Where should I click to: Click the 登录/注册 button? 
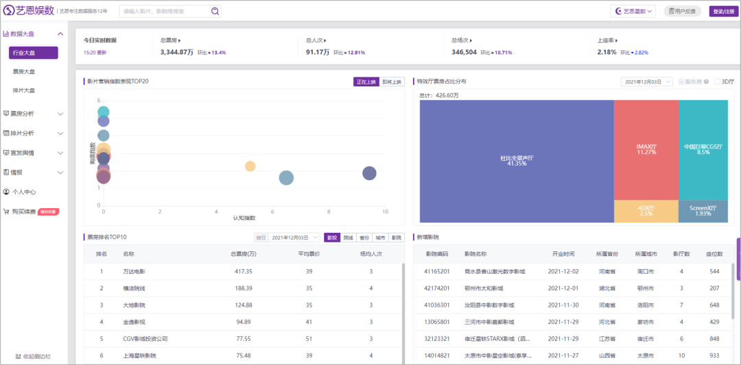[x=722, y=11]
